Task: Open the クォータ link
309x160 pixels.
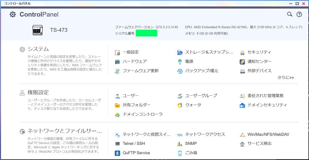Action: pyautogui.click(x=193, y=105)
